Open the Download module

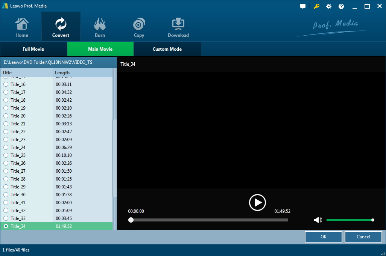[178, 28]
